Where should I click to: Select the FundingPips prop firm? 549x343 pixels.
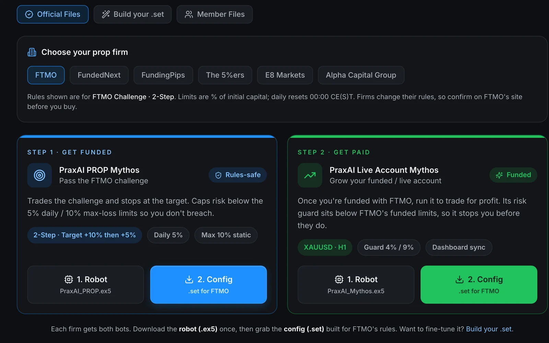coord(163,75)
